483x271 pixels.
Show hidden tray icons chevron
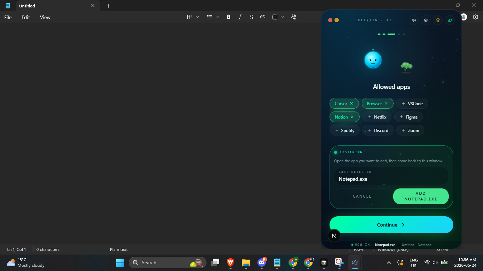[389, 263]
